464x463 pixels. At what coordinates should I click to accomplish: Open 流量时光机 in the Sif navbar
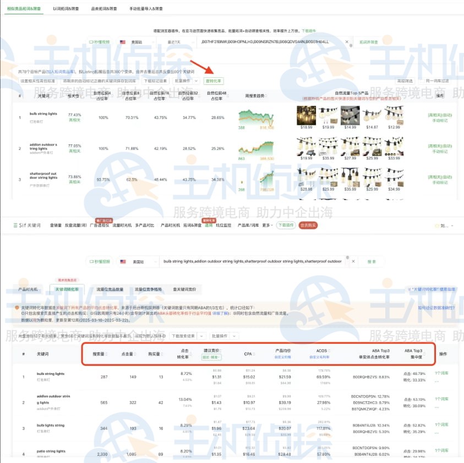[x=122, y=225]
